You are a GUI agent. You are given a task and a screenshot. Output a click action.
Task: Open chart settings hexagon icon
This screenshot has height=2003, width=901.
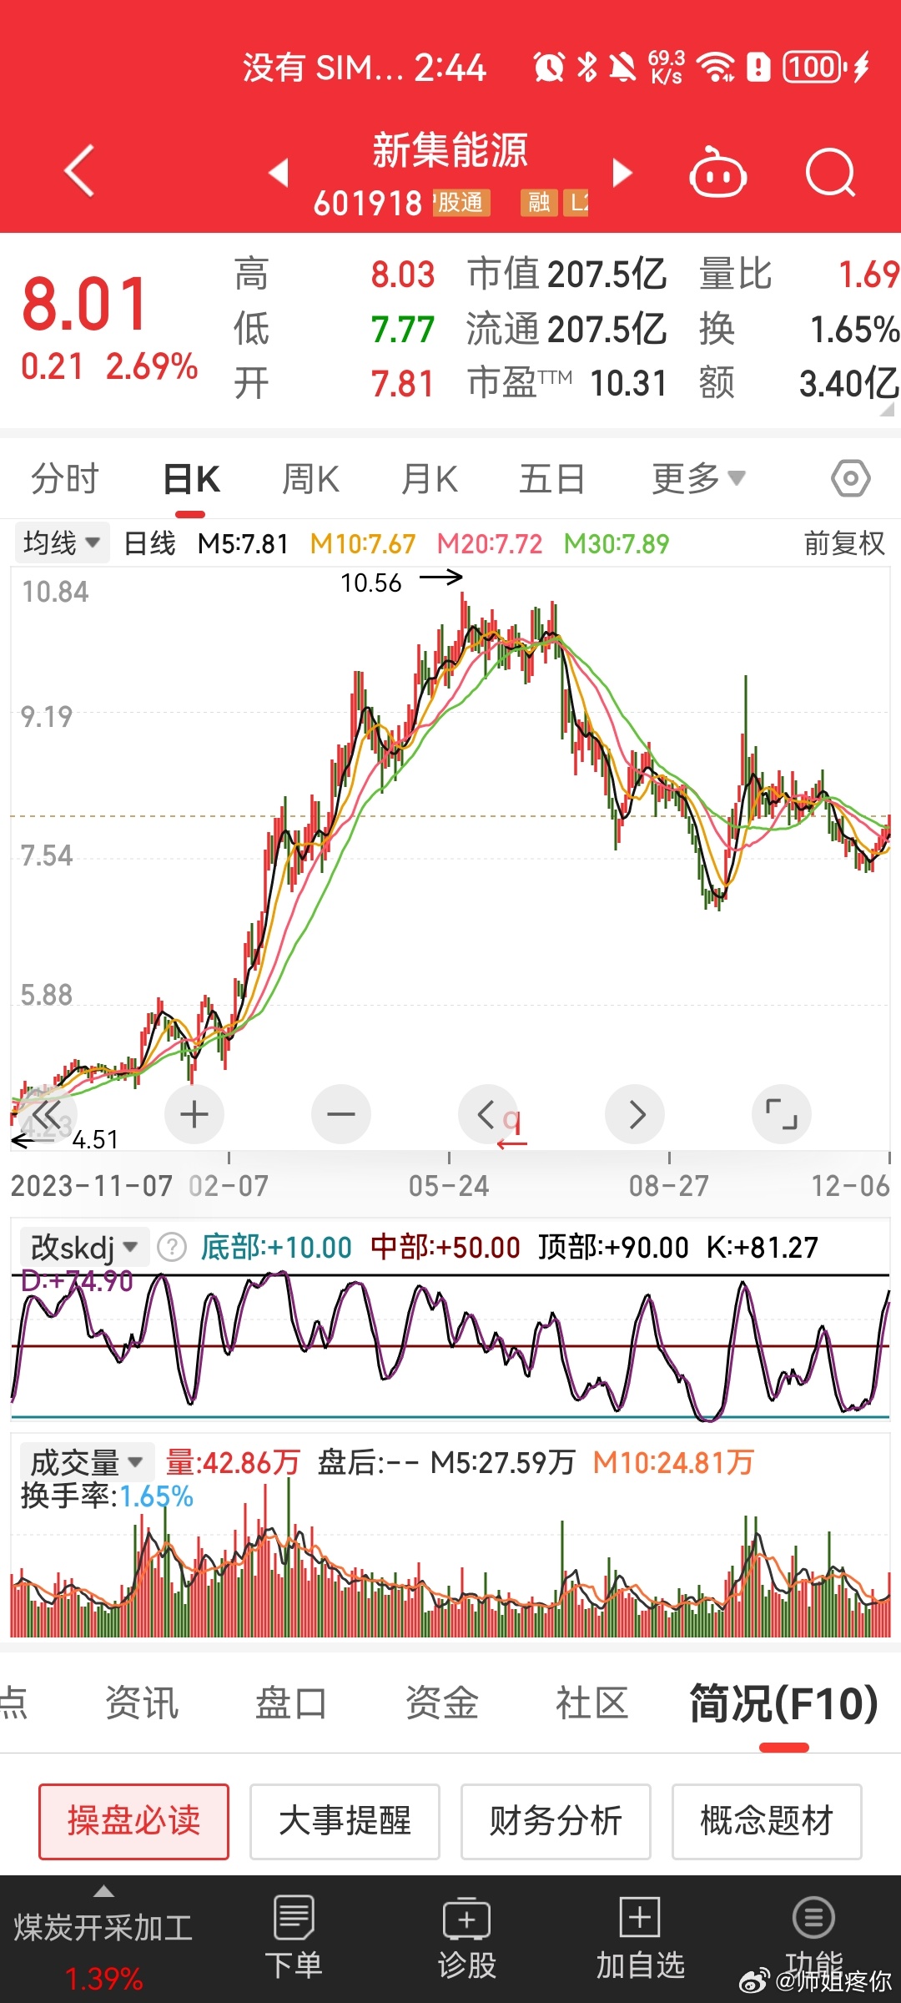click(x=850, y=479)
